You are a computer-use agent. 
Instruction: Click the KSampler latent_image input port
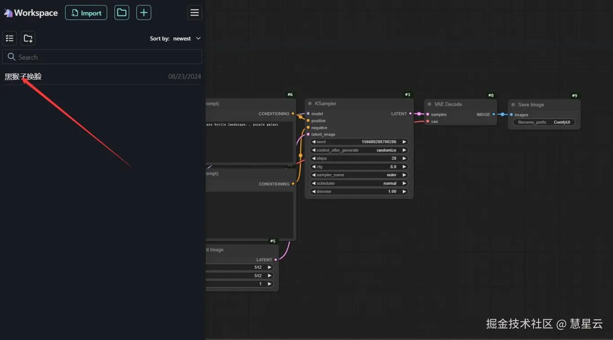[x=308, y=135]
